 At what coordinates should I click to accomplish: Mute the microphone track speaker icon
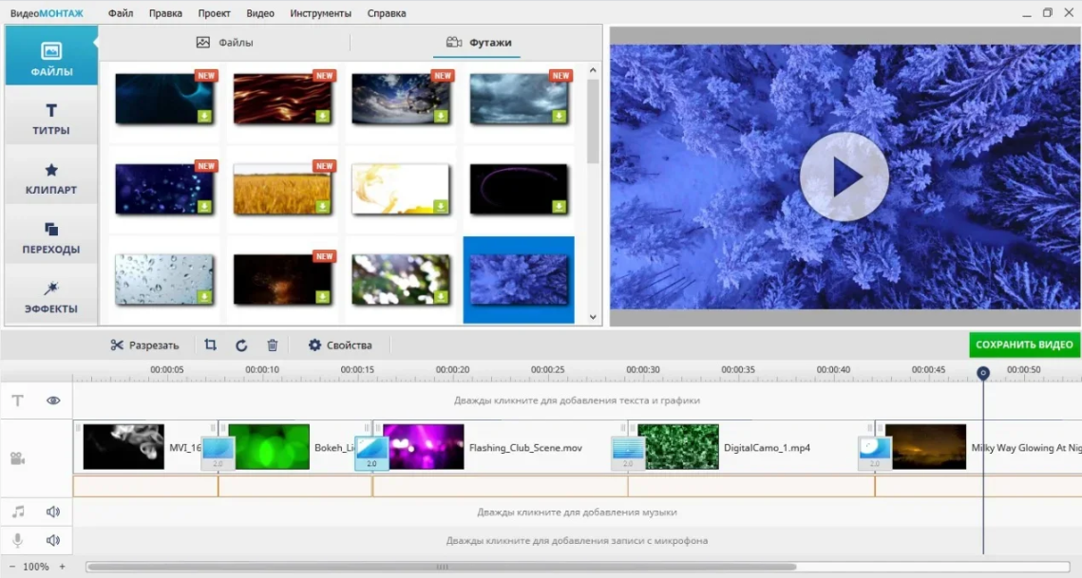pyautogui.click(x=53, y=540)
